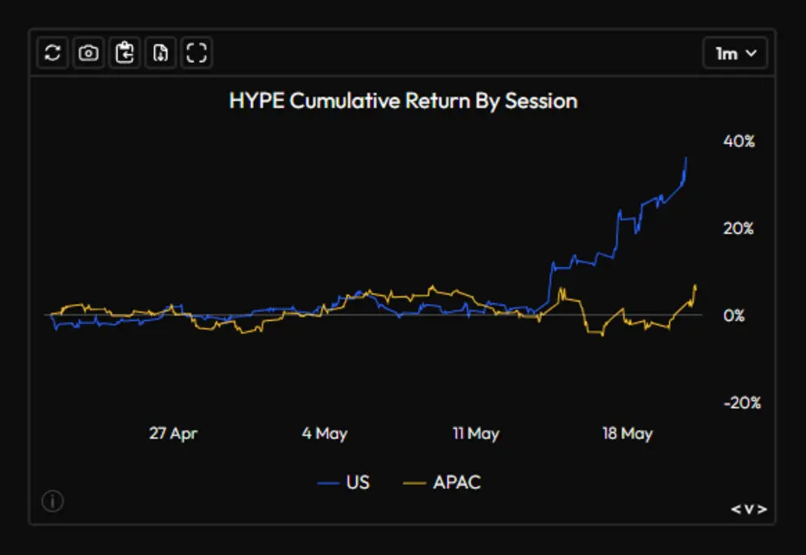
Task: Expand chart to fullscreen
Action: 196,53
